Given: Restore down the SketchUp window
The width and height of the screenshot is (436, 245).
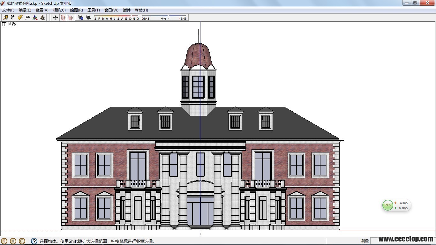Looking at the screenshot, I should coord(415,3).
